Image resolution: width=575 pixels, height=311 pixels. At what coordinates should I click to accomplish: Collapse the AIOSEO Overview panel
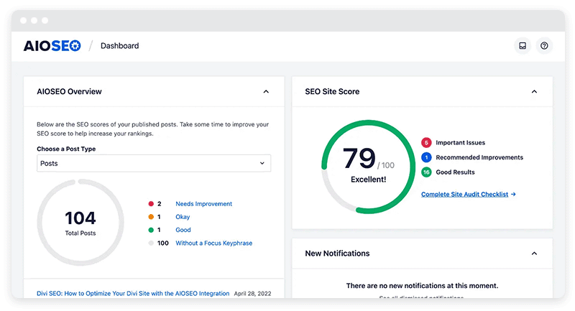pos(266,92)
